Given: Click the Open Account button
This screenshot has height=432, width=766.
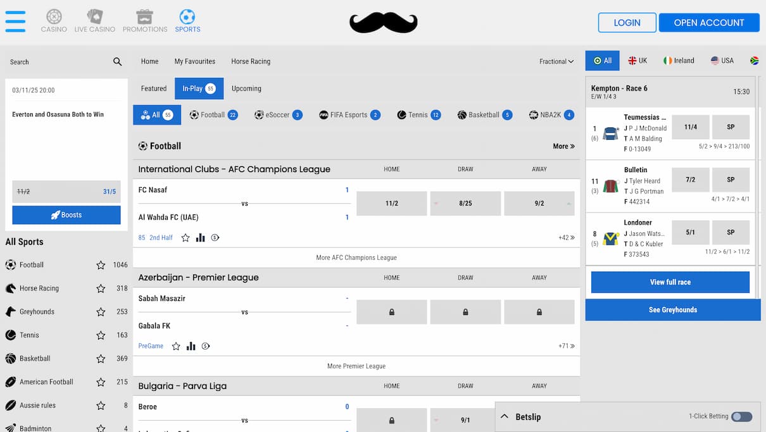Looking at the screenshot, I should click(708, 23).
